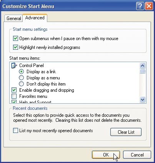The image size is (155, 163).
Task: Click the Control Panel icon in list
Action: tap(14, 66)
